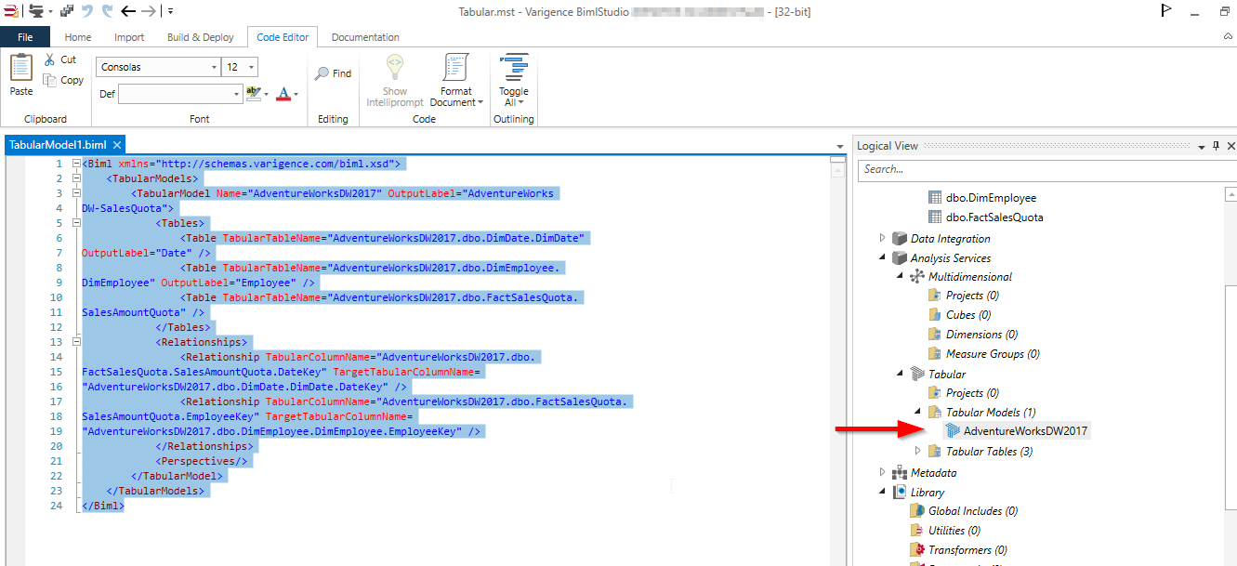Select the AdventureWorksDW2017 tabular model node
This screenshot has width=1237, height=566.
point(1017,431)
